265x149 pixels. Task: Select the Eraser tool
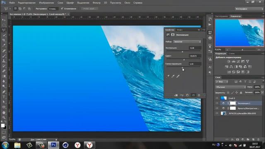click(4, 71)
